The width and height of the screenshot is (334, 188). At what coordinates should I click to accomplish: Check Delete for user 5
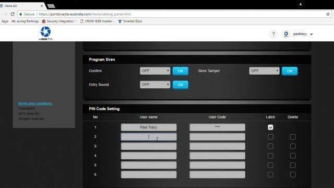293,165
